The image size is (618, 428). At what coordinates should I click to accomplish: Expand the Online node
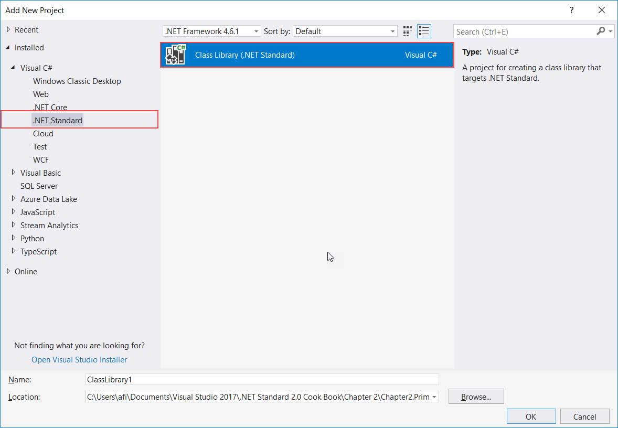tap(8, 271)
